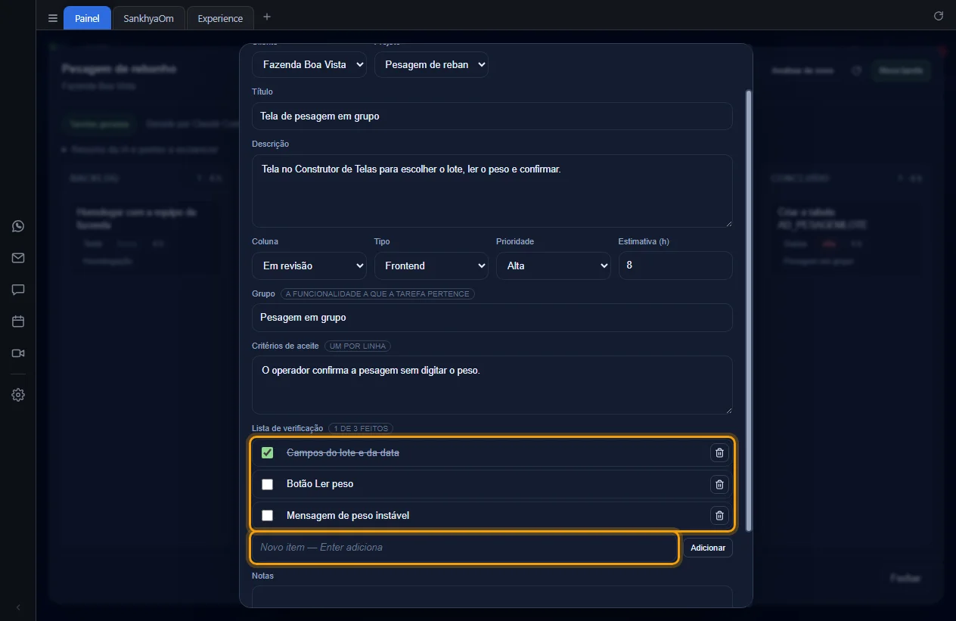Open a new tab with the plus button

[267, 17]
